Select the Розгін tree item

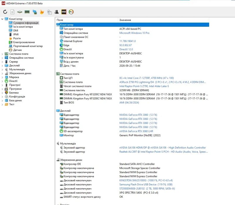click(17, 38)
